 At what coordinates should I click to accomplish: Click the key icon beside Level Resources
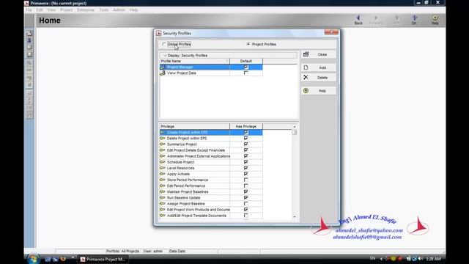(x=163, y=168)
